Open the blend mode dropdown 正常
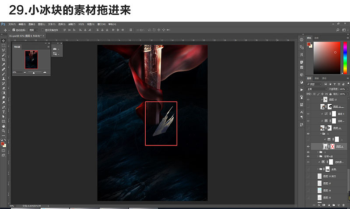Screen dimensions: 350x209 [317, 89]
